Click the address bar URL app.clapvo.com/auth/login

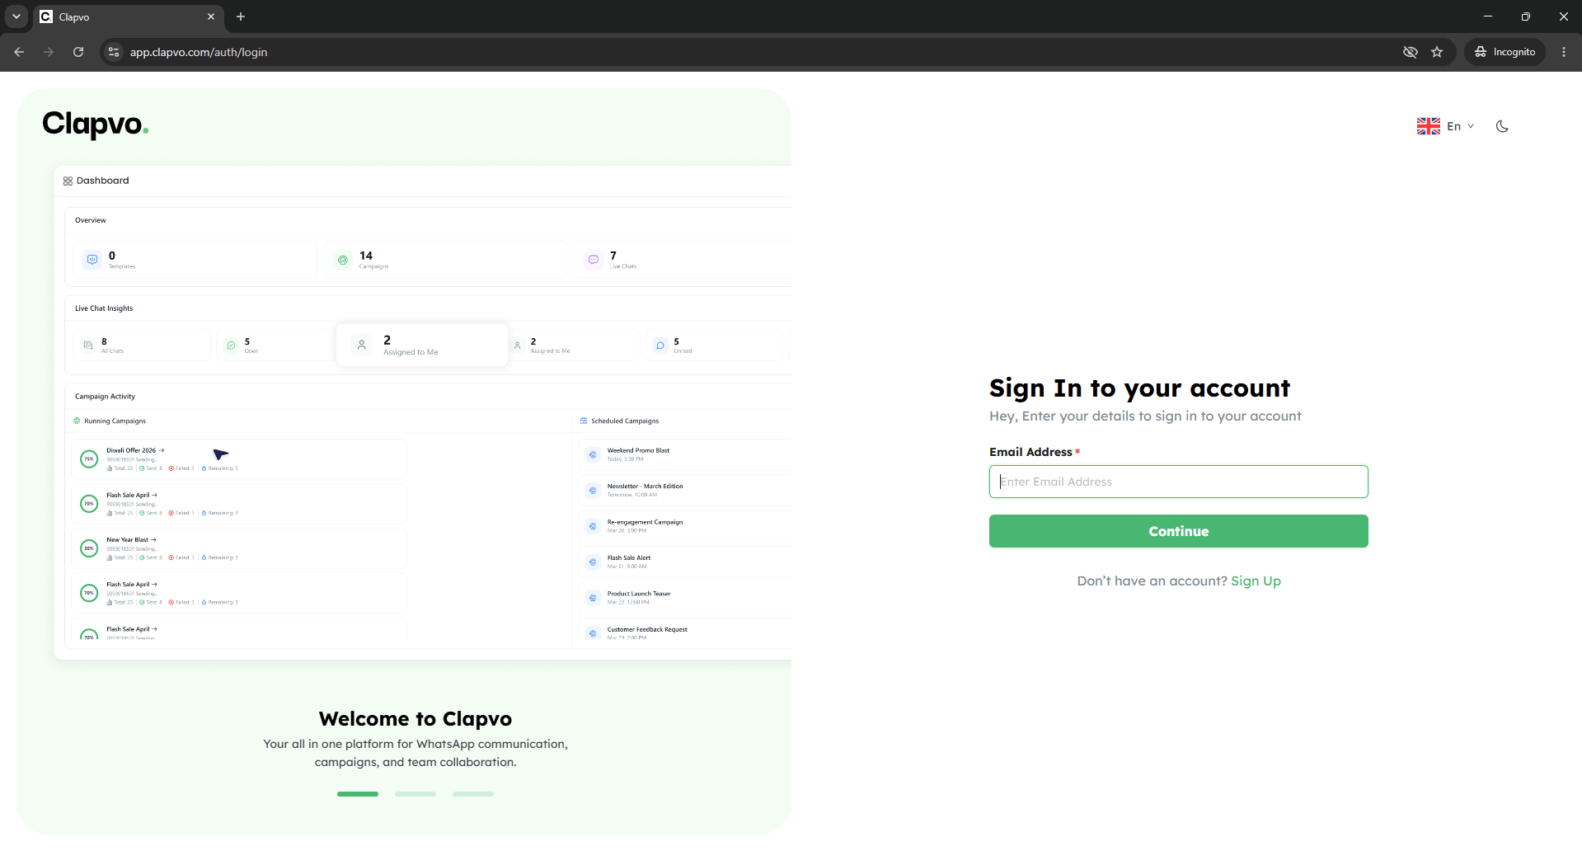pyautogui.click(x=199, y=52)
